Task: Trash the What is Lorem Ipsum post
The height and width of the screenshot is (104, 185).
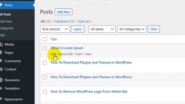Action: tap(79, 54)
